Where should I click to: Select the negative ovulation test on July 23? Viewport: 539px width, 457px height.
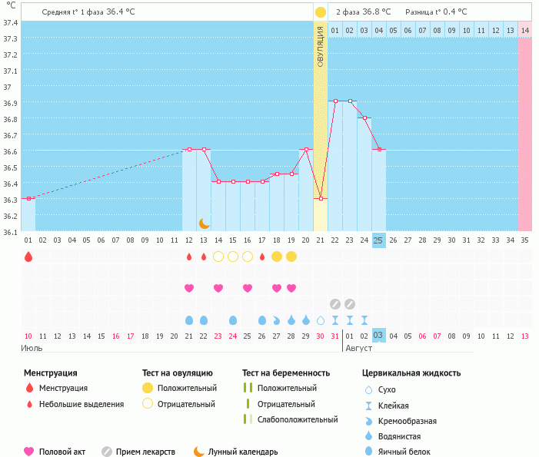[218, 257]
